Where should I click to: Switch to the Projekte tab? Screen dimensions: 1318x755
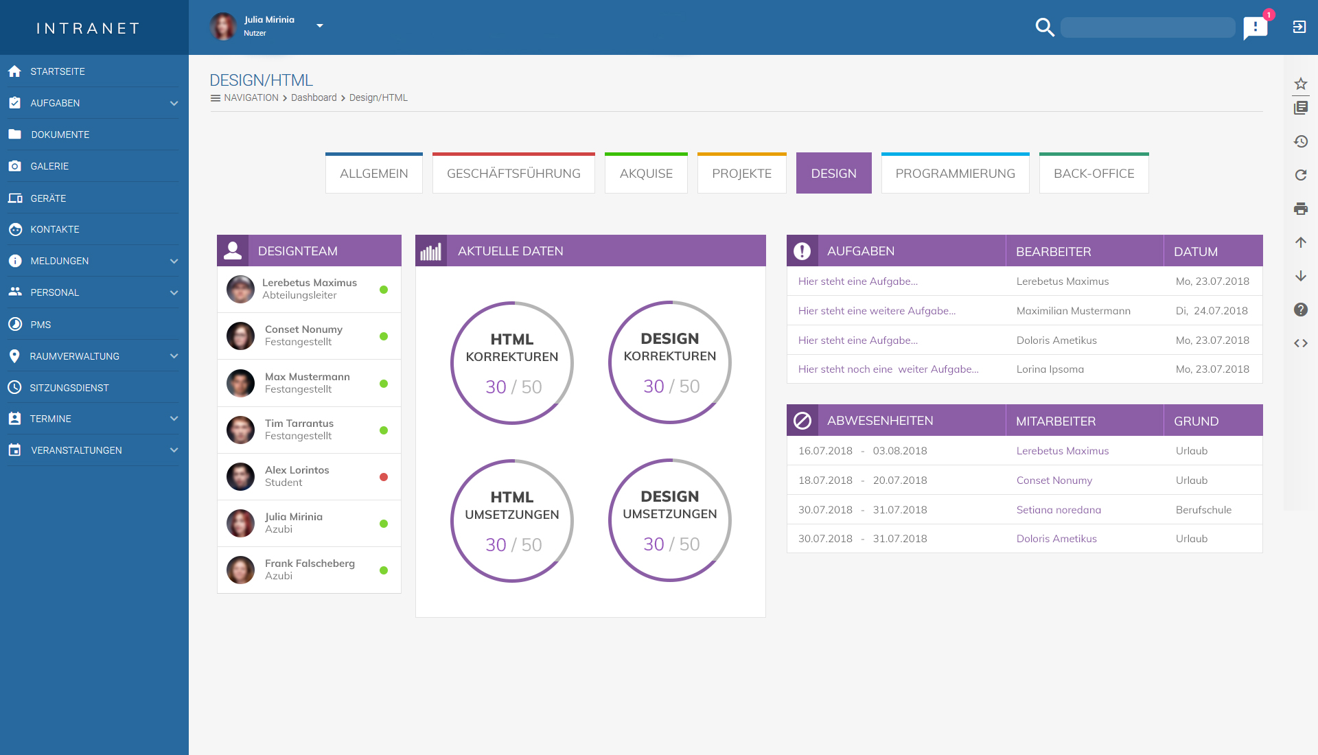(741, 173)
